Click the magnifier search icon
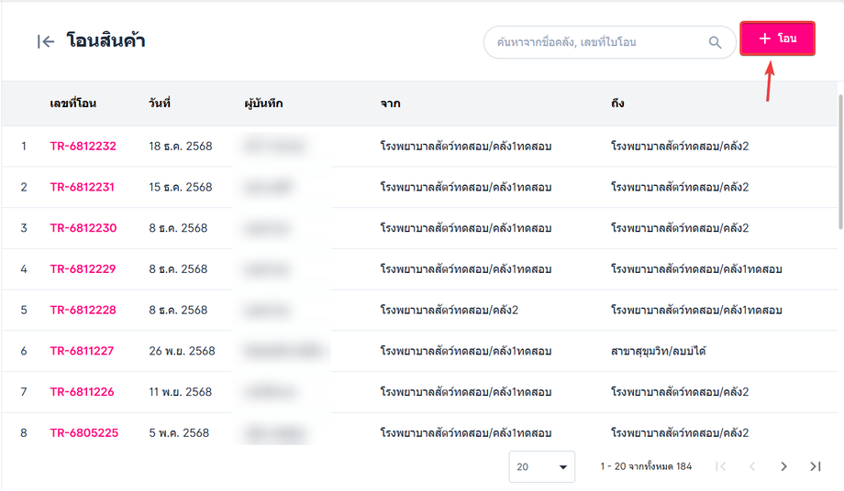The width and height of the screenshot is (844, 491). [715, 42]
